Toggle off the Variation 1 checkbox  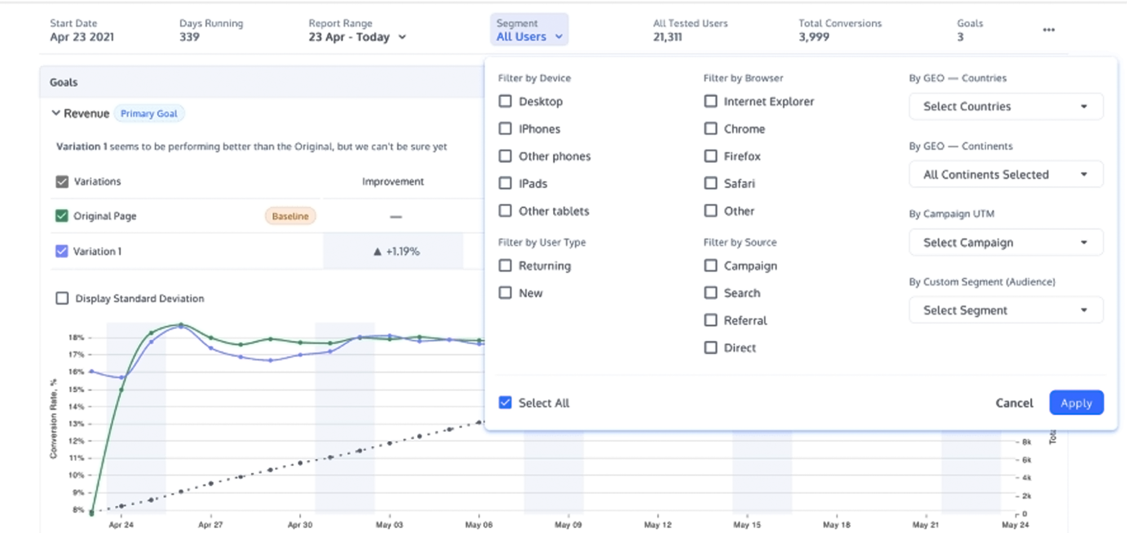pos(62,251)
